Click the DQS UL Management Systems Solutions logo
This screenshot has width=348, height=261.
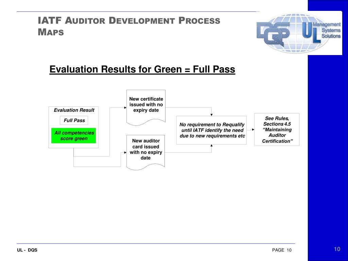pyautogui.click(x=299, y=33)
